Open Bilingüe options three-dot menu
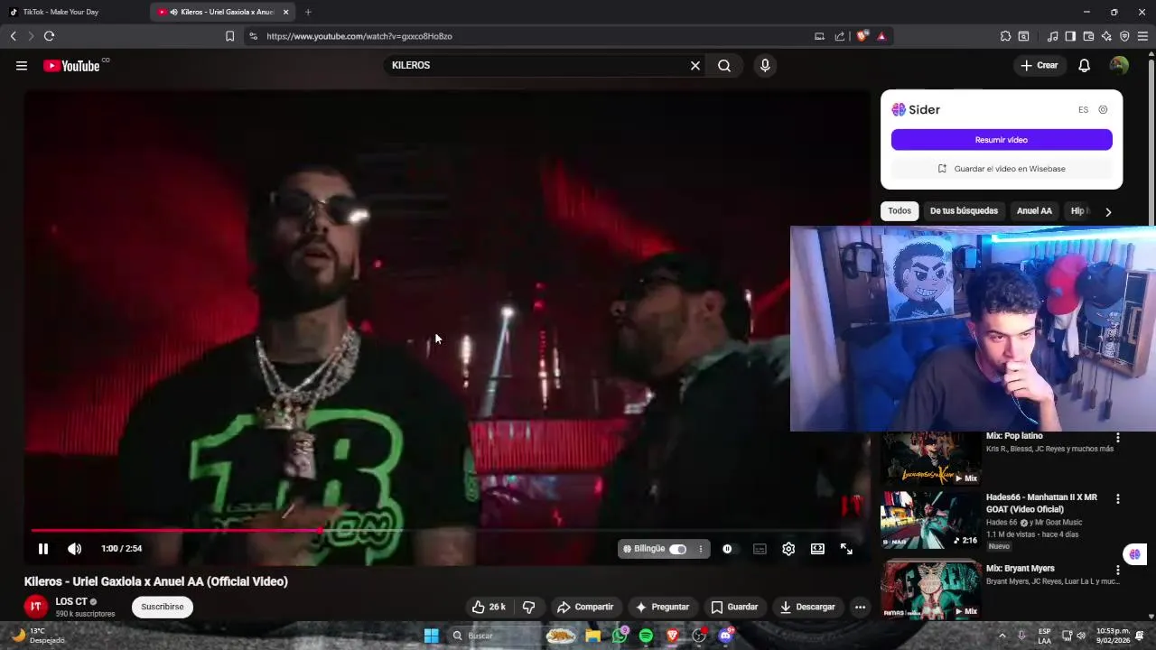This screenshot has height=650, width=1156. pyautogui.click(x=700, y=549)
